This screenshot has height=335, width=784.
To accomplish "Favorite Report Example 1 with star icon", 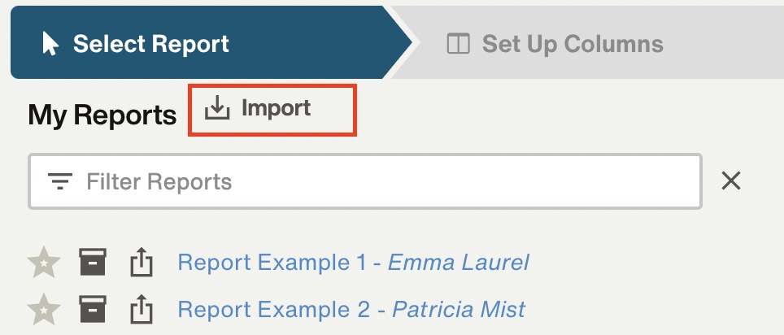I will [44, 262].
